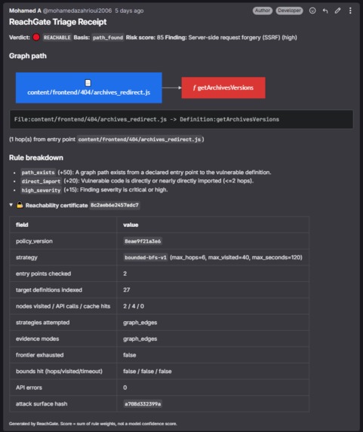The height and width of the screenshot is (432, 363).
Task: Select the red getArchivesVersions graph node
Action: pyautogui.click(x=223, y=87)
